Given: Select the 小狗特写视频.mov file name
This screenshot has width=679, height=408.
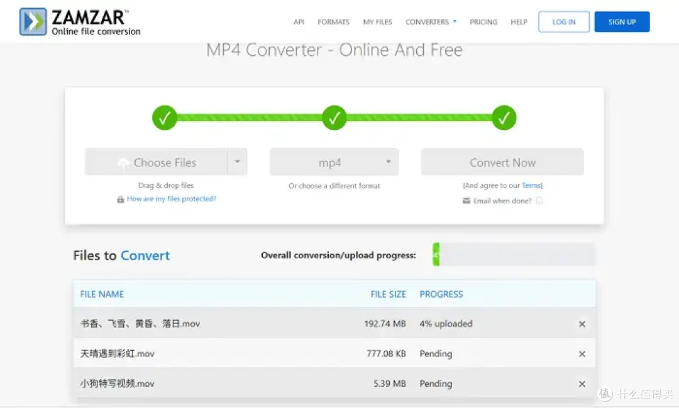Looking at the screenshot, I should click(x=118, y=384).
